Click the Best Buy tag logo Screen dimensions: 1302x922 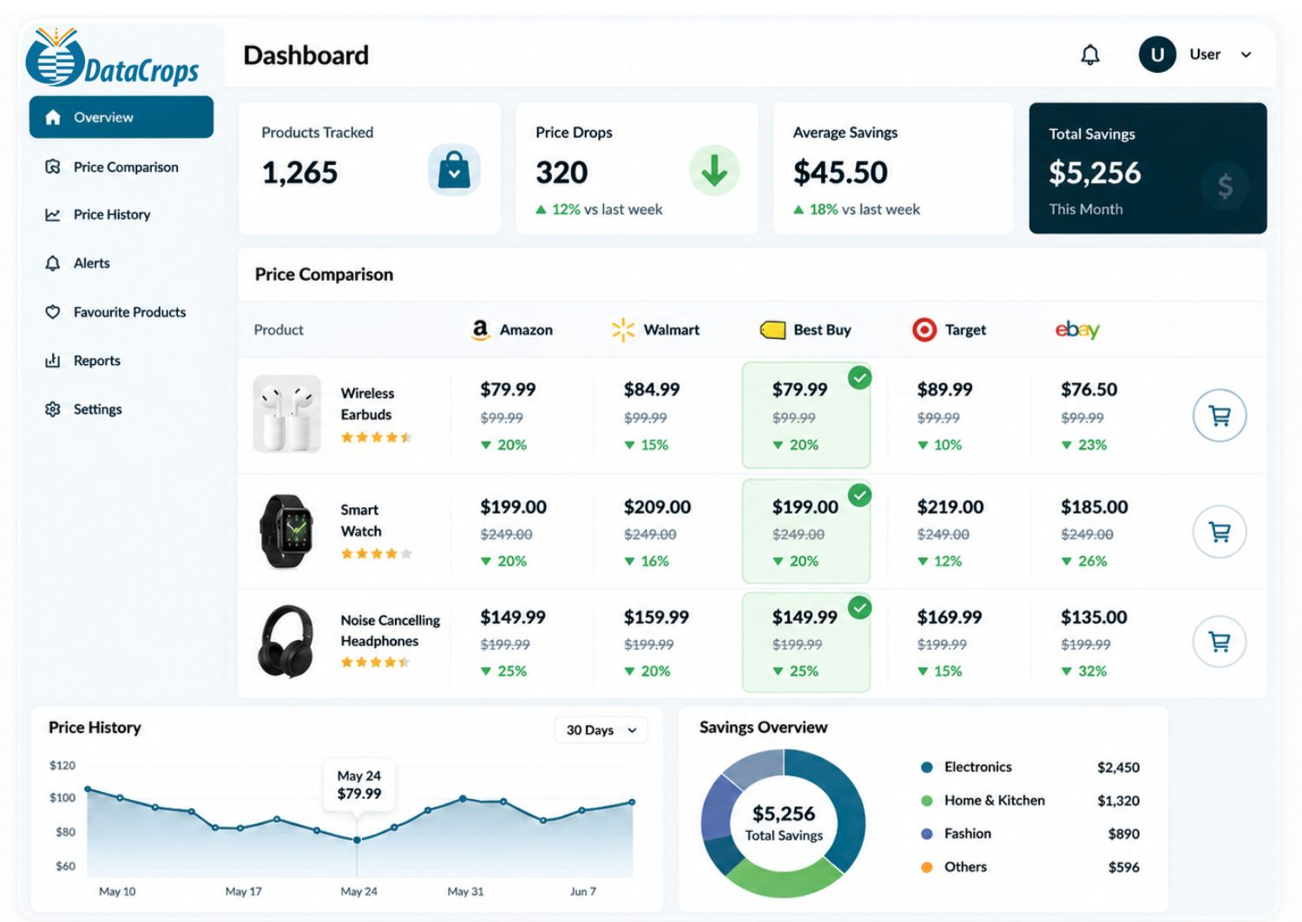click(x=773, y=330)
